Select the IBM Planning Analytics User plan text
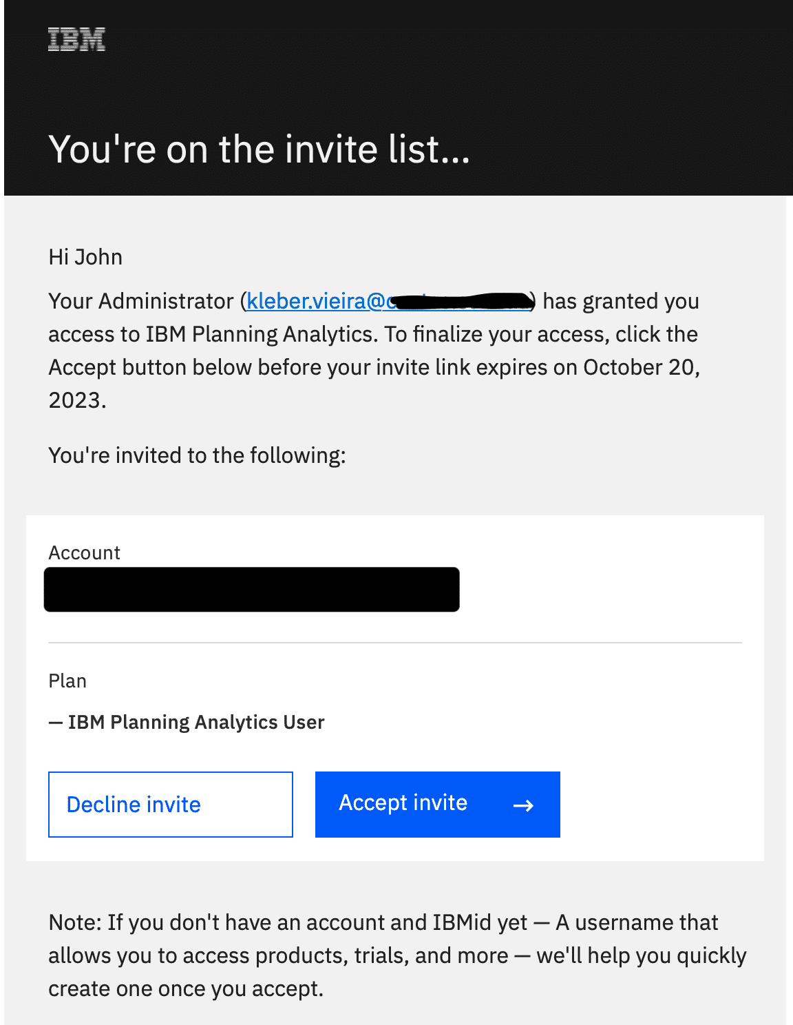Image resolution: width=793 pixels, height=1025 pixels. pyautogui.click(x=186, y=722)
